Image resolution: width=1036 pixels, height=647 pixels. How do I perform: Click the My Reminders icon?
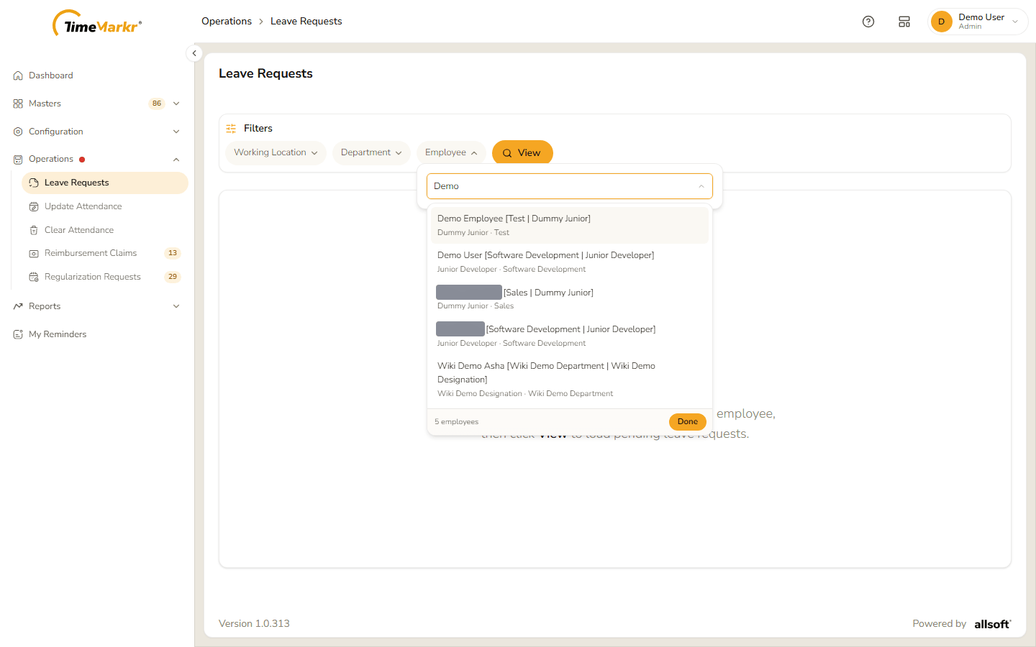pyautogui.click(x=18, y=334)
